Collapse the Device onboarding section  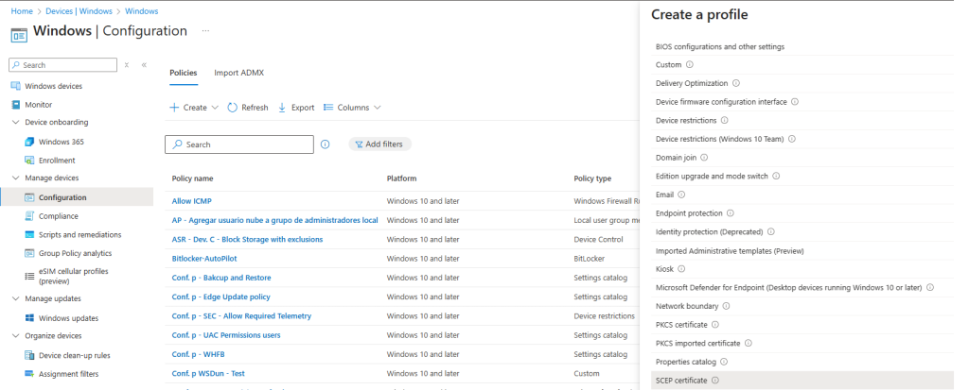pyautogui.click(x=15, y=123)
